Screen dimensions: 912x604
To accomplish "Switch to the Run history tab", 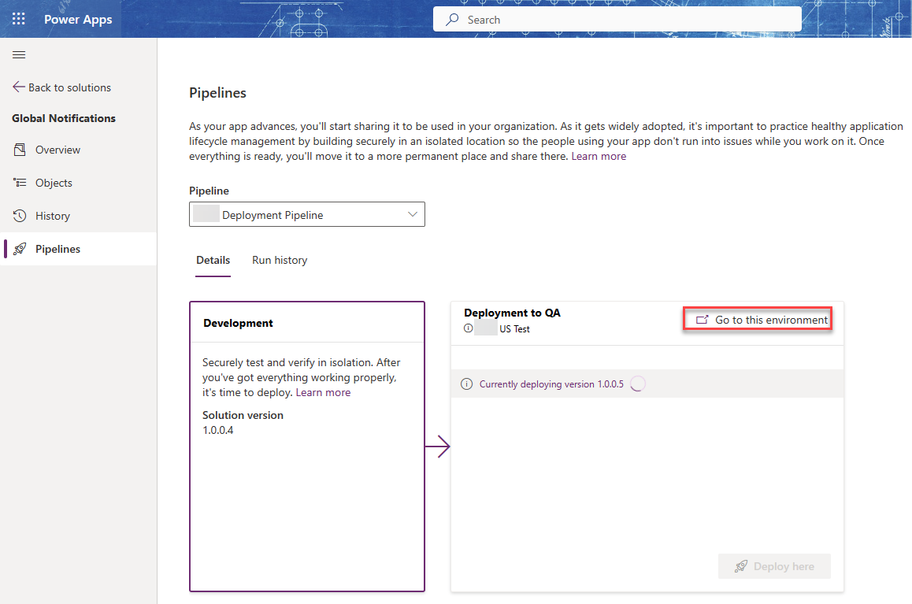I will (280, 261).
